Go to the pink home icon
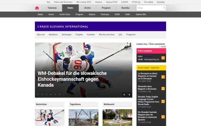Image resolution: width=201 pixels, height=126 pixels. [37, 8]
